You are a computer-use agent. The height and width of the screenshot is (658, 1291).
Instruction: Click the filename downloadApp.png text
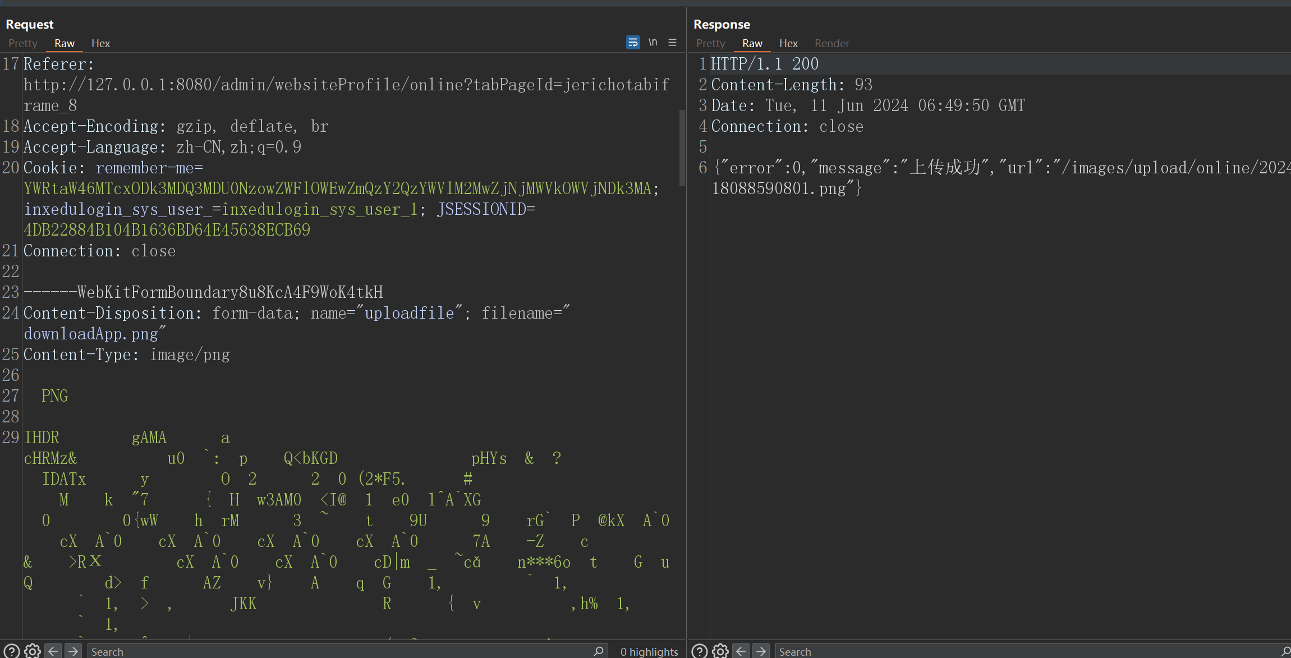(x=91, y=334)
